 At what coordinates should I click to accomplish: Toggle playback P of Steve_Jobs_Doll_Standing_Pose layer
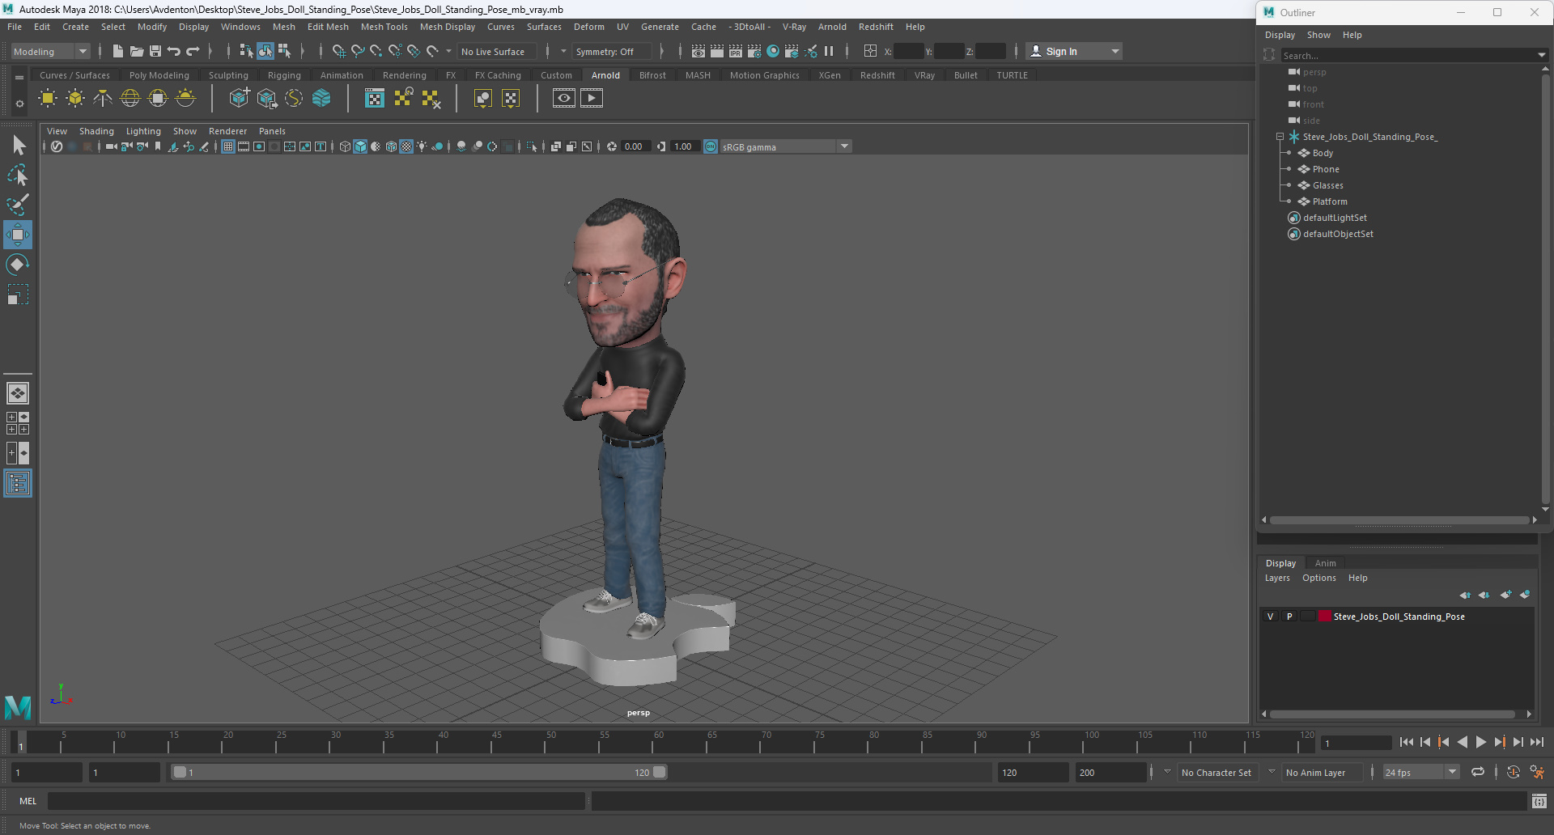tap(1289, 617)
